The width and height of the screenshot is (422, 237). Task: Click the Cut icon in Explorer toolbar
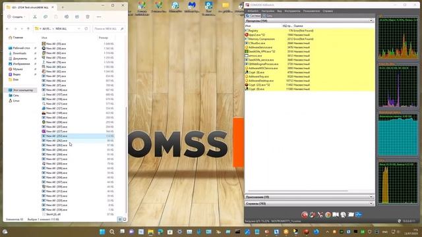point(35,16)
